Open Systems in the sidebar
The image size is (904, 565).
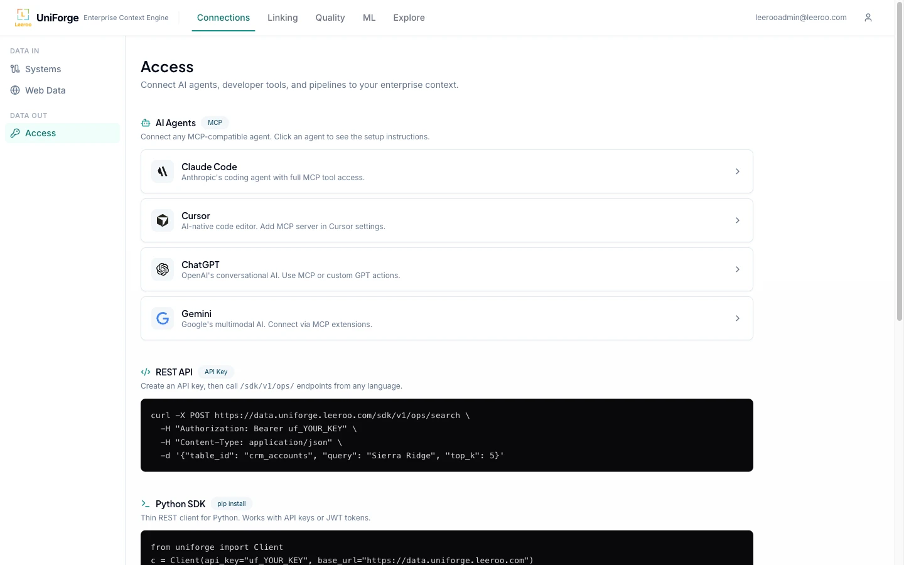43,69
